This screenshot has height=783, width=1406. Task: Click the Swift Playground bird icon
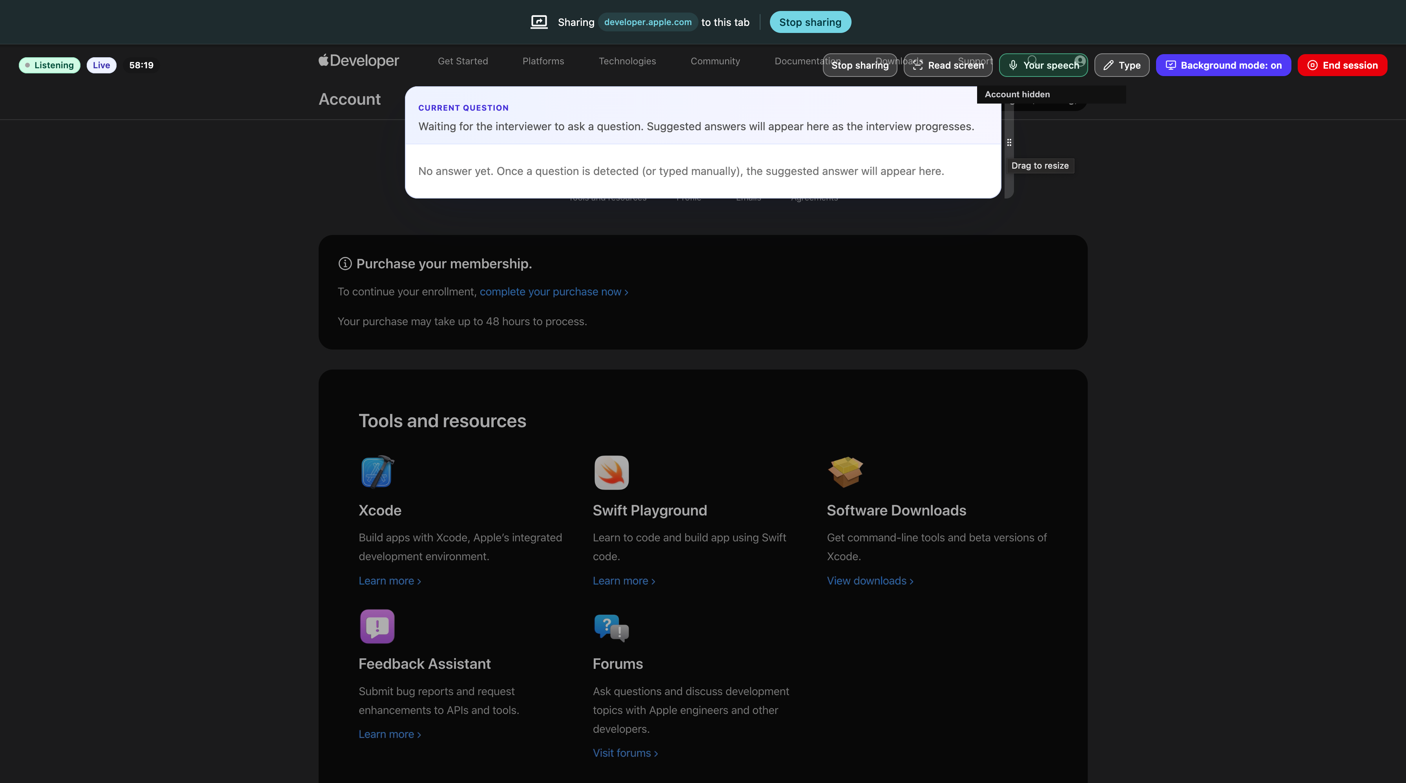pyautogui.click(x=611, y=472)
